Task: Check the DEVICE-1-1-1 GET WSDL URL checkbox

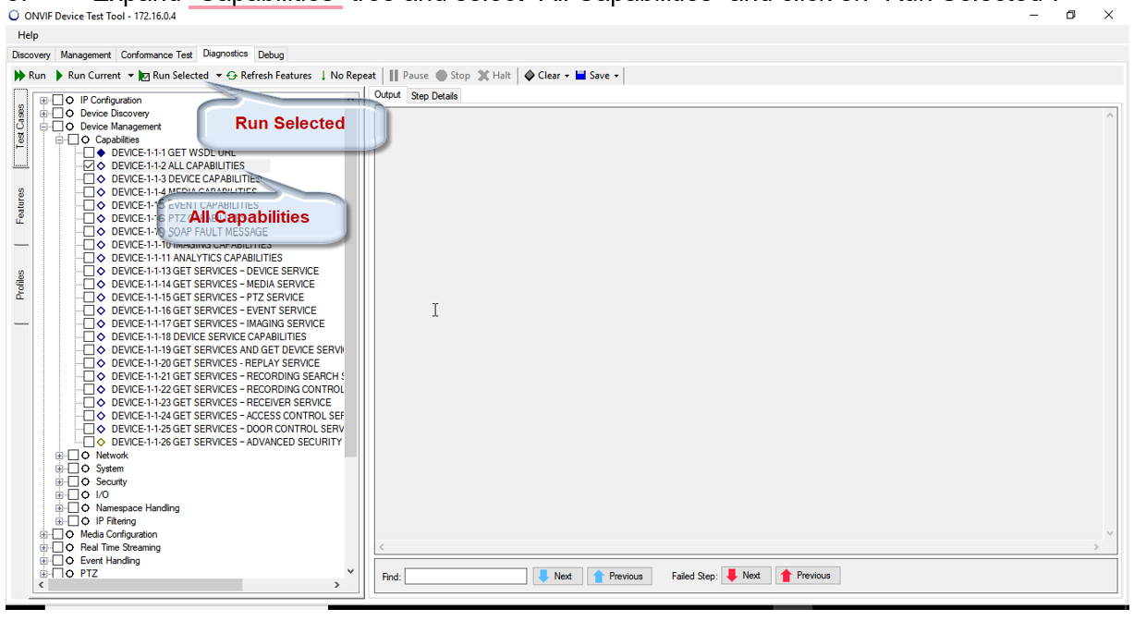Action: pyautogui.click(x=89, y=153)
